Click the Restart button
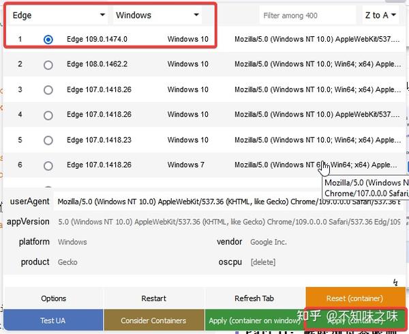Image resolution: width=409 pixels, height=334 pixels. click(153, 298)
